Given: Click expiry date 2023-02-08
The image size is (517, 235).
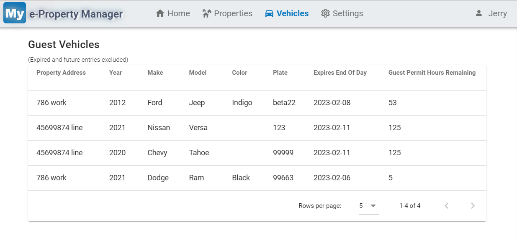Looking at the screenshot, I should tap(332, 103).
